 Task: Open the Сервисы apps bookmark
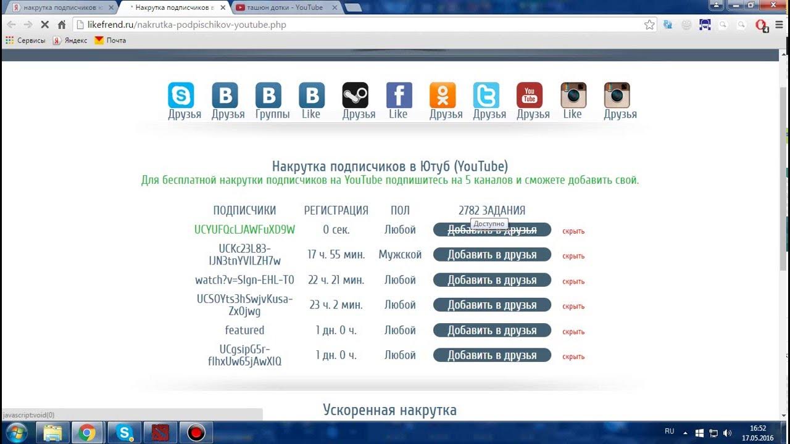pos(25,40)
